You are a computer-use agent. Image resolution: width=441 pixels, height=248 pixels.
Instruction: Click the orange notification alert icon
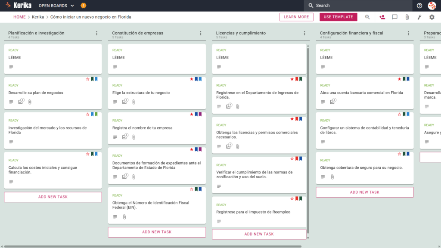[83, 6]
